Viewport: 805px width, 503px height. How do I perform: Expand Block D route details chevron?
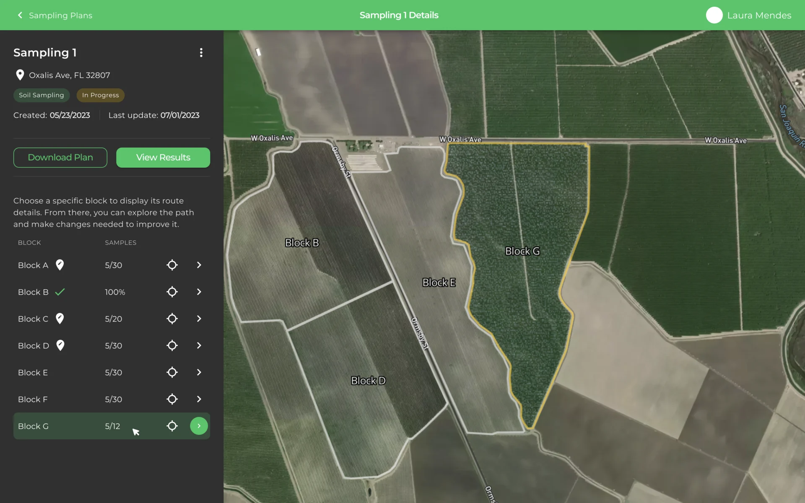tap(199, 345)
